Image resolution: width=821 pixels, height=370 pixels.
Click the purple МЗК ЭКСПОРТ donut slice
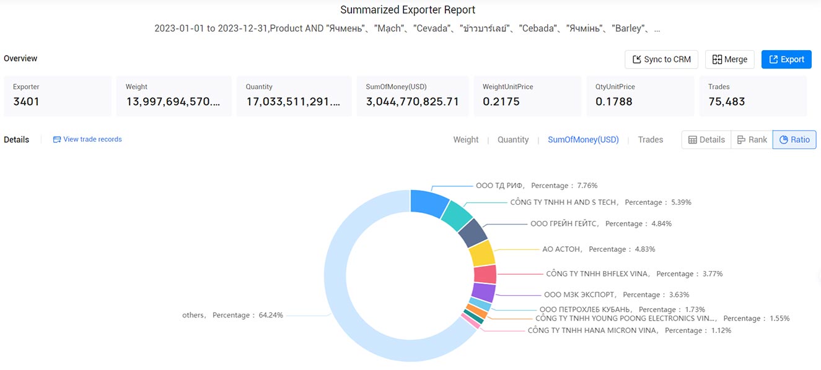(x=483, y=292)
